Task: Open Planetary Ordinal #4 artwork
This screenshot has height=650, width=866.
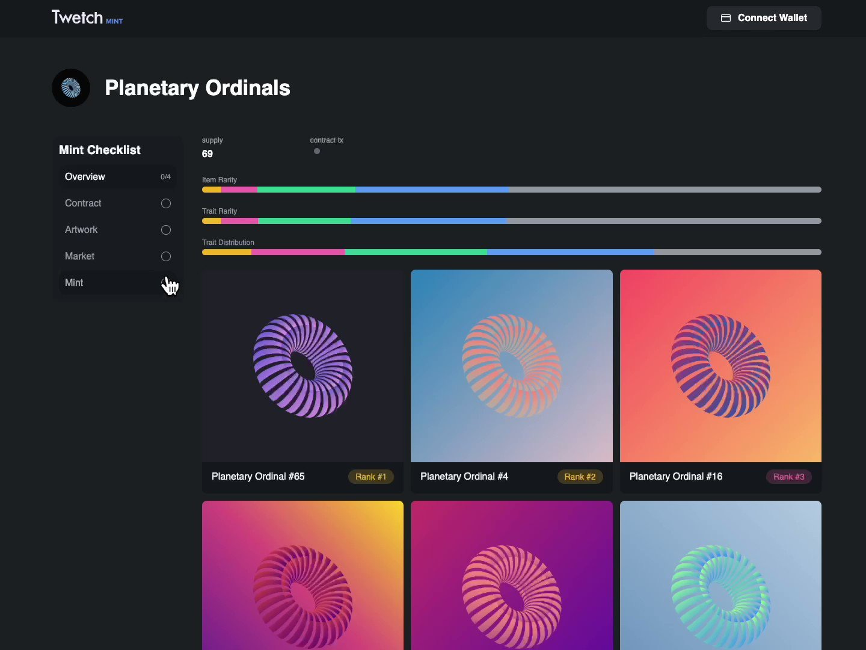Action: 512,366
